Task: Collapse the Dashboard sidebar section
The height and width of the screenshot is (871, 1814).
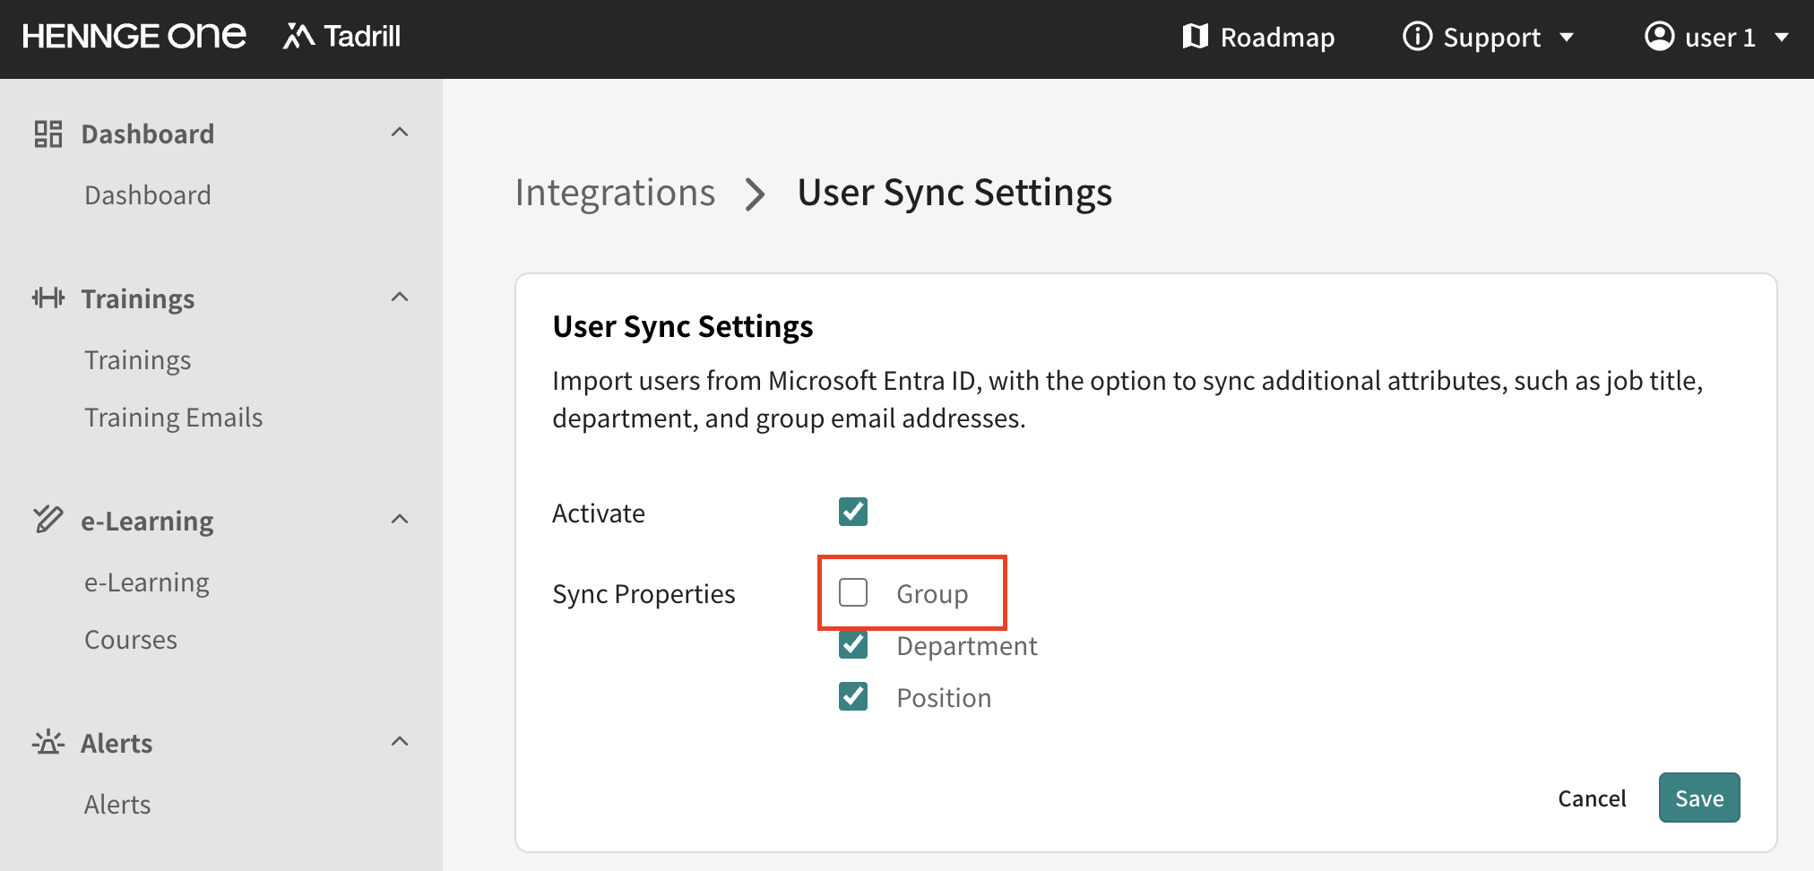Action: click(400, 133)
